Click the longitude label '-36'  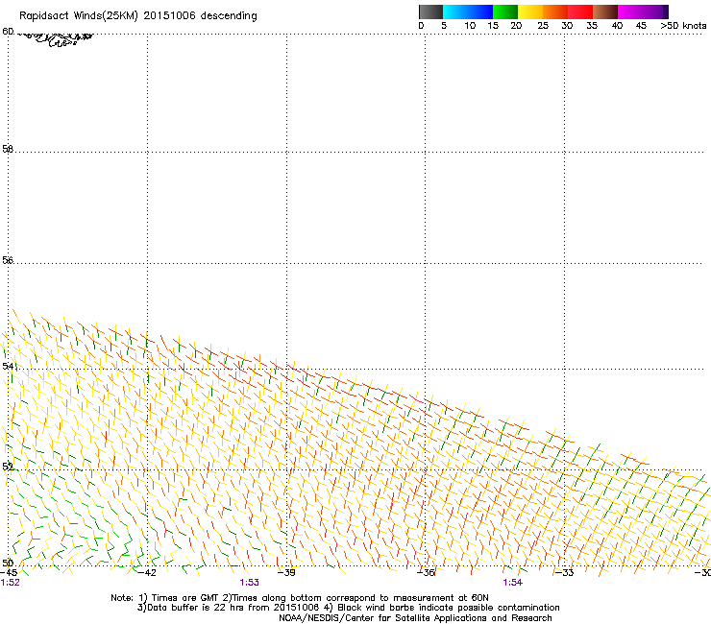click(x=426, y=572)
